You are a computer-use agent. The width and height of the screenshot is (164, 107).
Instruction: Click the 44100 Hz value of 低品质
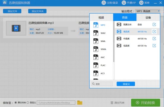point(142,46)
